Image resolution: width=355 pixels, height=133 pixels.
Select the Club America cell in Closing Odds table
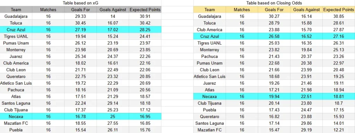[x=210, y=30]
